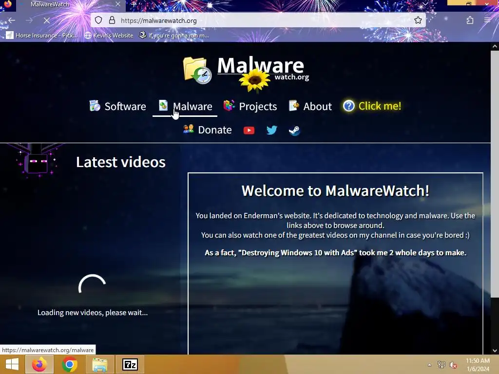Open 'Kevin's Website' bookmark
Image resolution: width=499 pixels, height=374 pixels.
pyautogui.click(x=109, y=35)
